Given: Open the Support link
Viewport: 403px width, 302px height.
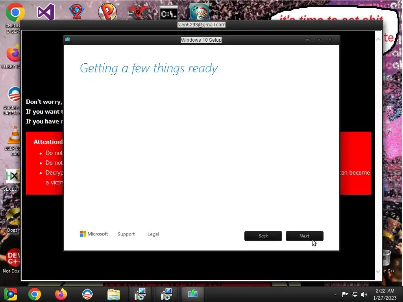Looking at the screenshot, I should [x=126, y=234].
